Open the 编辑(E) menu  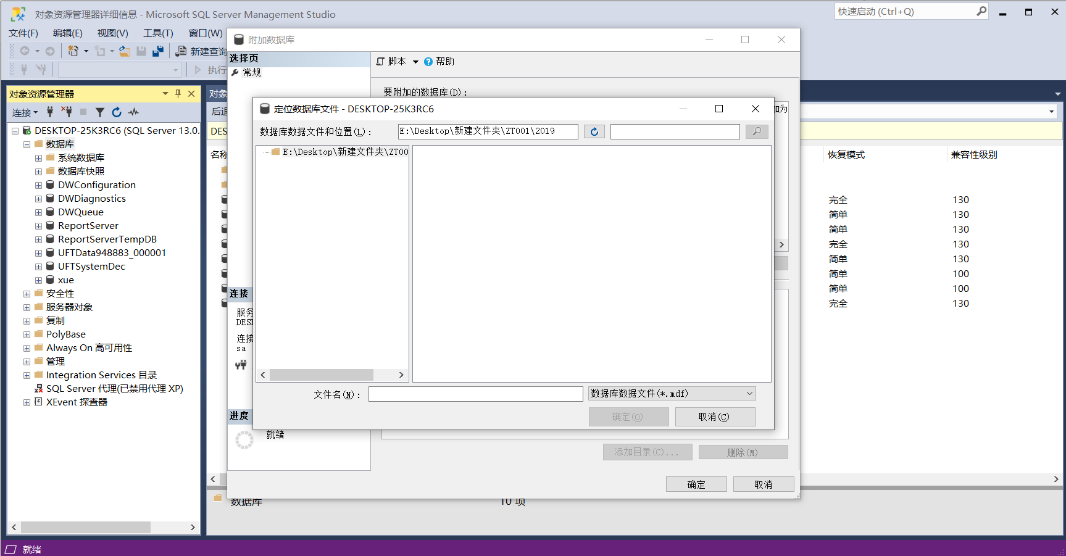pos(68,33)
